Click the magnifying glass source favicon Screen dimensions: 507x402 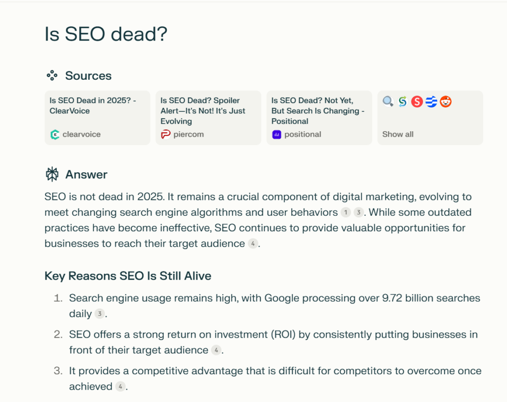(388, 101)
